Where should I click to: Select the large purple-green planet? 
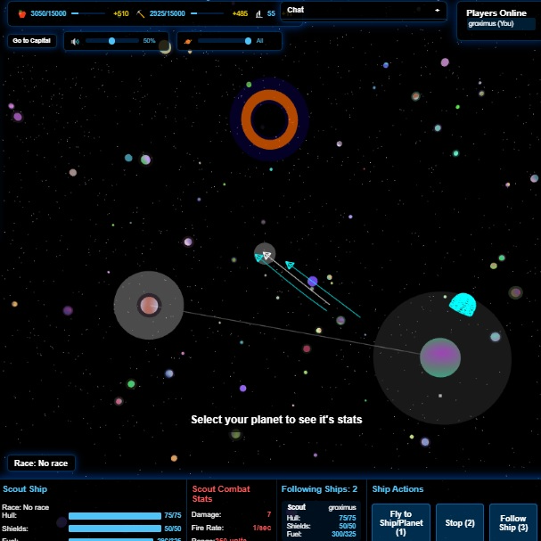tap(440, 357)
